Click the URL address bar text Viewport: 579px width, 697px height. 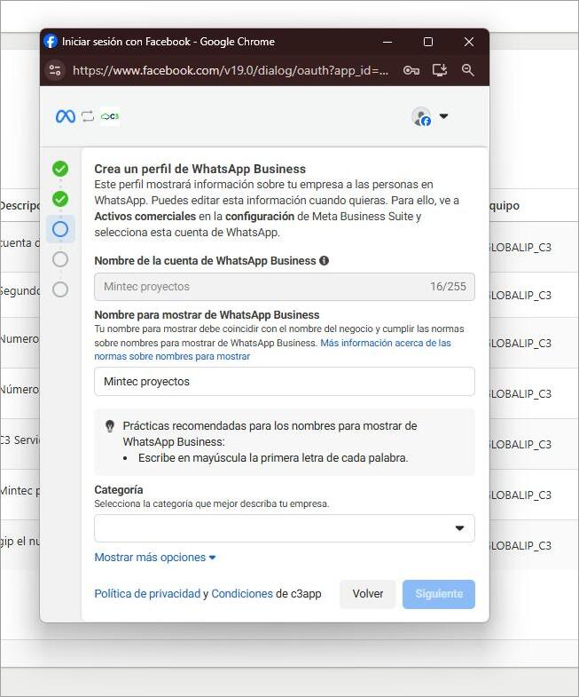coord(231,70)
